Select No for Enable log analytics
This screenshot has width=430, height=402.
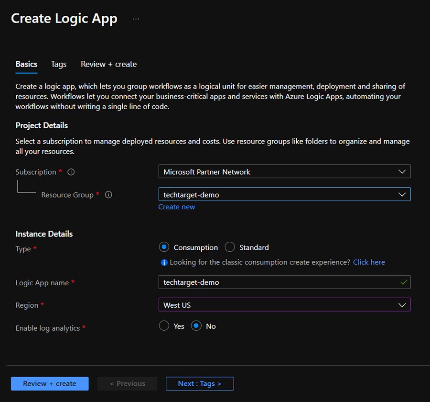point(196,326)
